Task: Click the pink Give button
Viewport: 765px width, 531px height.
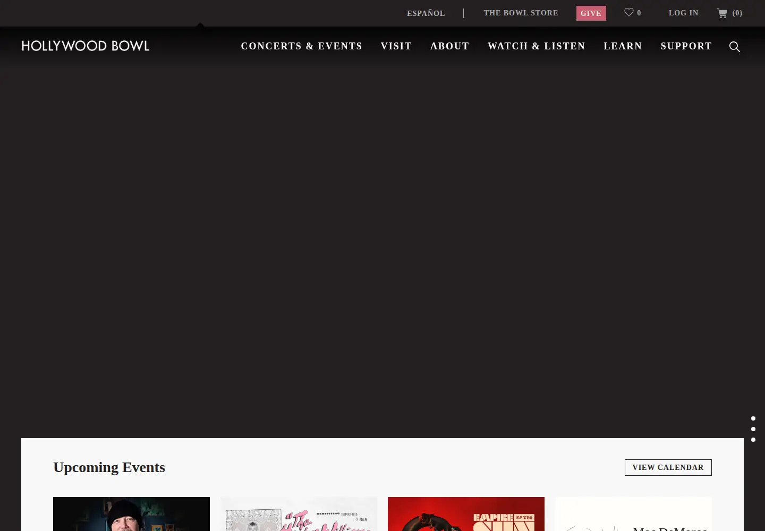Action: pos(591,13)
